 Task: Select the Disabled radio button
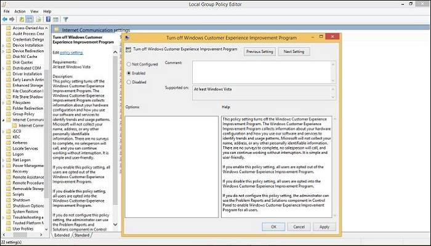click(128, 81)
